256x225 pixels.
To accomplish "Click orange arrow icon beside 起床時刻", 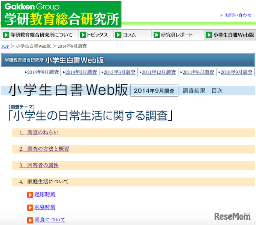I will pos(30,195).
